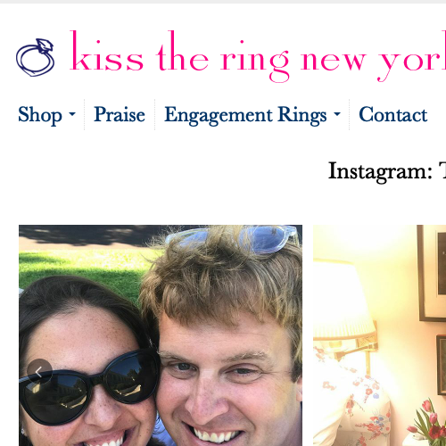Click the diamond ring logo icon
The width and height of the screenshot is (446, 446).
point(36,57)
